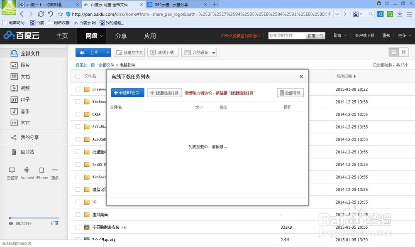Click the undo/restore closed tab icon
Screen dimensions: 415x247
pos(50,14)
